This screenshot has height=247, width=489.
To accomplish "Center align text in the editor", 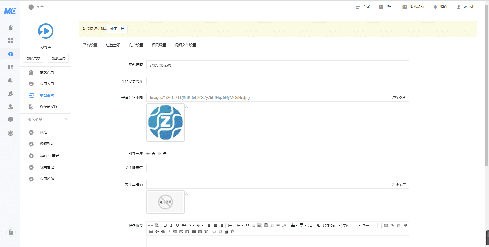I will [x=215, y=225].
